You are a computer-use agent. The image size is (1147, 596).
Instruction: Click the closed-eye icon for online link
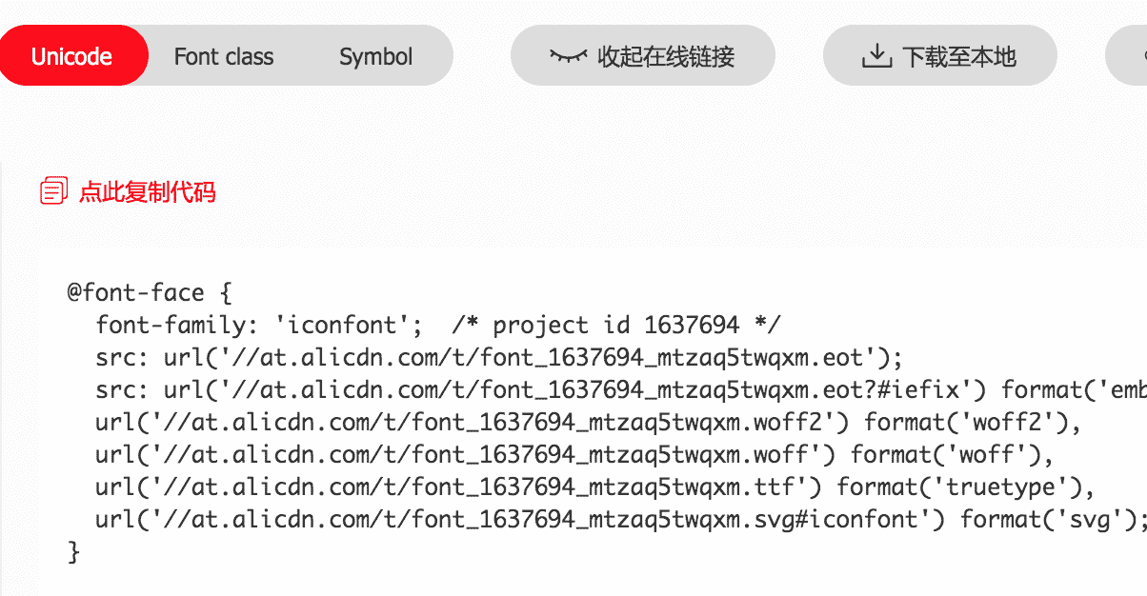pos(568,56)
